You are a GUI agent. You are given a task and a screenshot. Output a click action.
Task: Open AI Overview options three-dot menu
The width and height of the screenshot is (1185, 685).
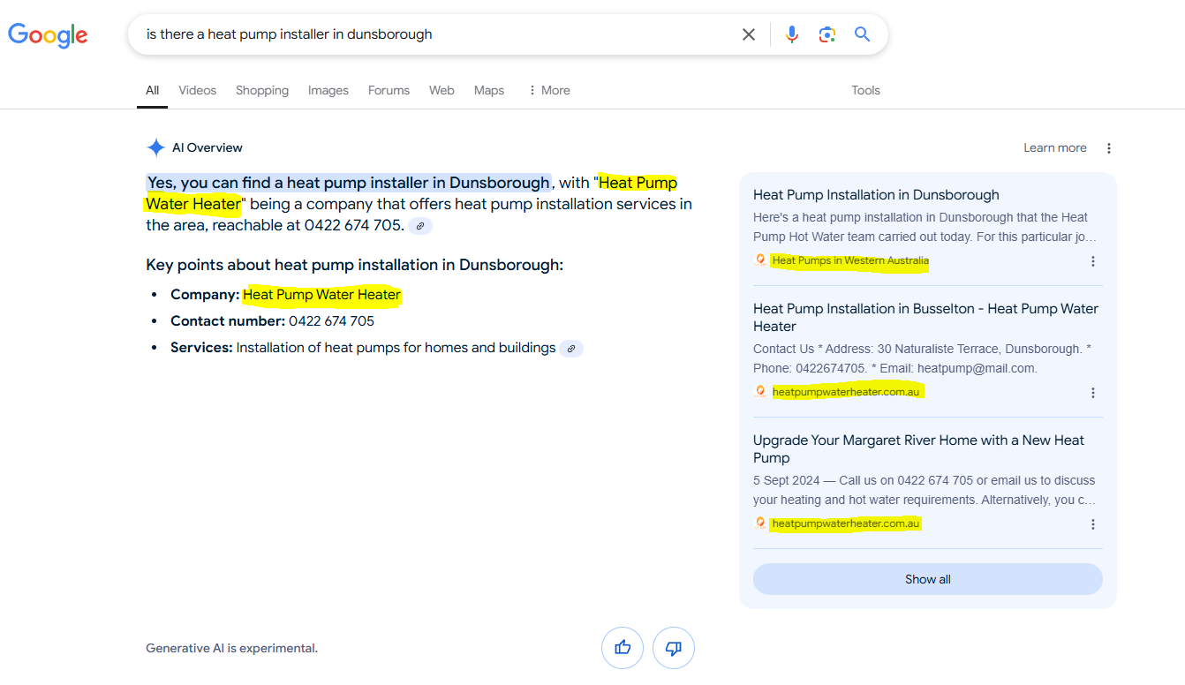[x=1109, y=148]
